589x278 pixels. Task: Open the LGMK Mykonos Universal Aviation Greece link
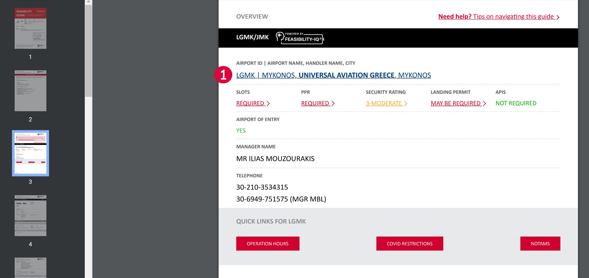coord(334,75)
